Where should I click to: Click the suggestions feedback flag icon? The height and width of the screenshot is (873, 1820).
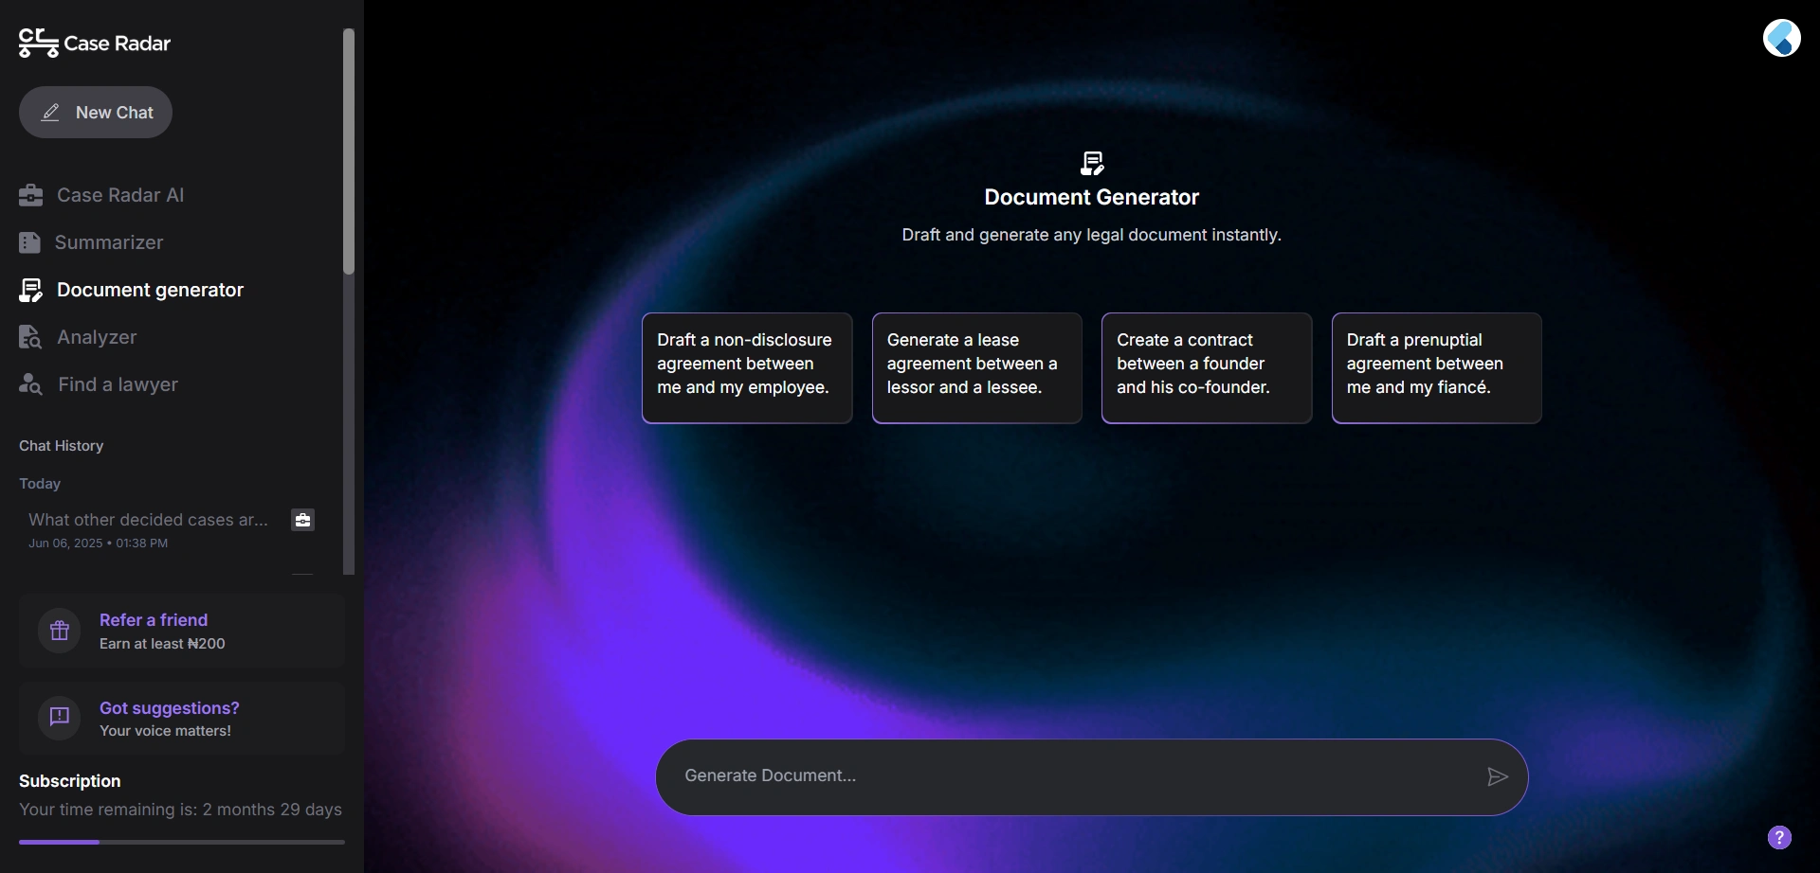(60, 718)
